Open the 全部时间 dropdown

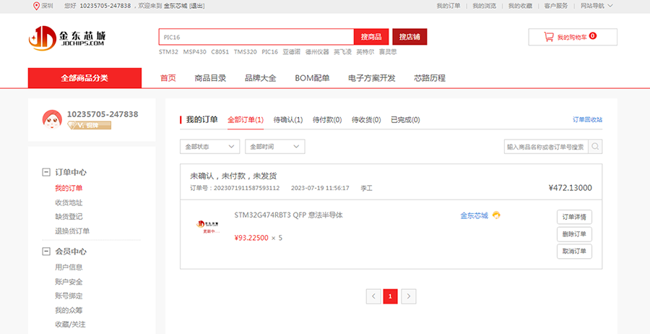(274, 147)
